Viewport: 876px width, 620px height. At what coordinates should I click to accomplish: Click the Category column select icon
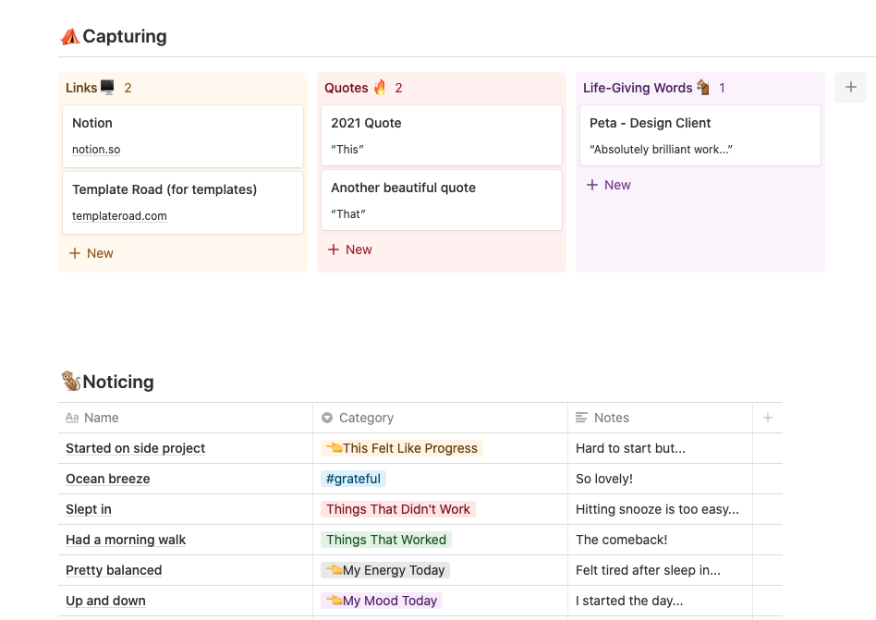[x=327, y=418]
